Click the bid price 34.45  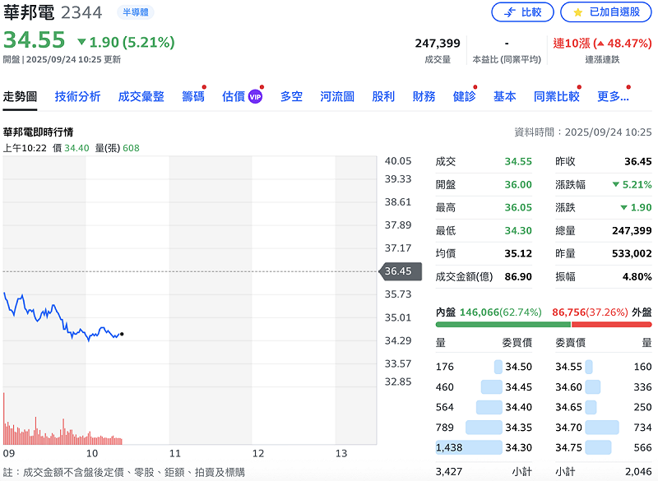click(518, 387)
